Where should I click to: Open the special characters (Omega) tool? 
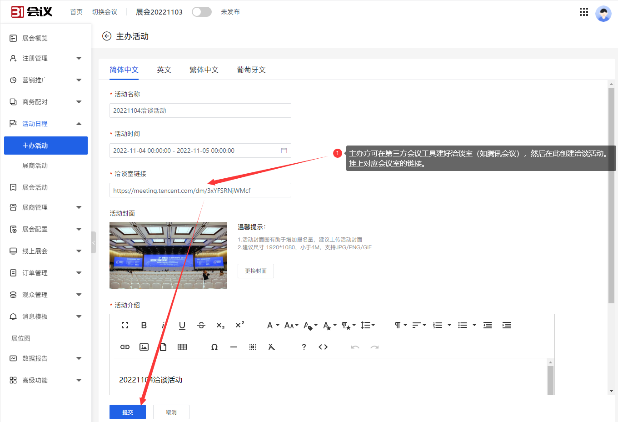coord(214,347)
